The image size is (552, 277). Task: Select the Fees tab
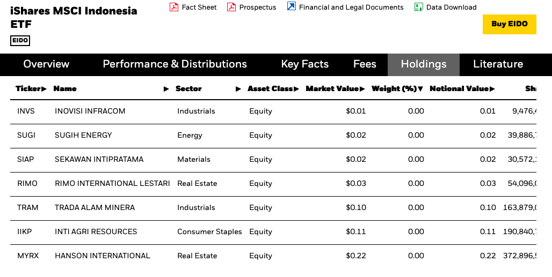pyautogui.click(x=365, y=64)
